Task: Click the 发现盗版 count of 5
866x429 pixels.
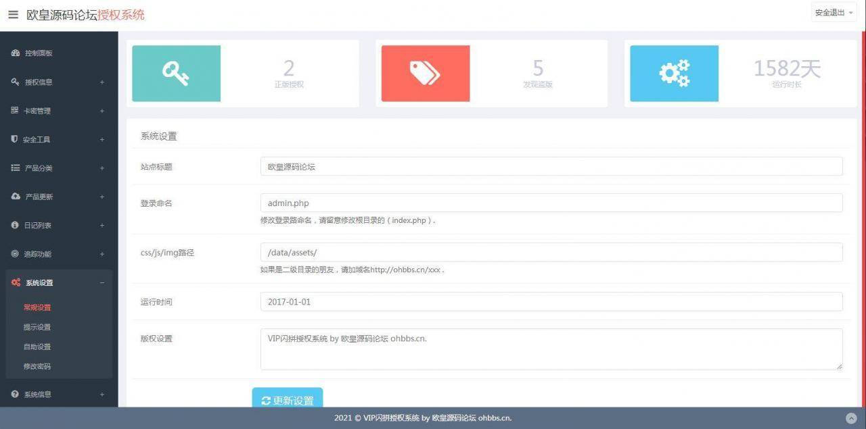Action: click(538, 68)
